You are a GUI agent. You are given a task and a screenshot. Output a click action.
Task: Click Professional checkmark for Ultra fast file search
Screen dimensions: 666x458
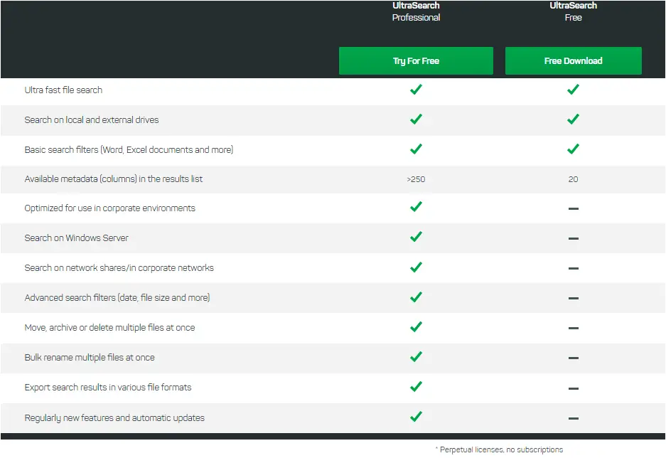pyautogui.click(x=417, y=90)
